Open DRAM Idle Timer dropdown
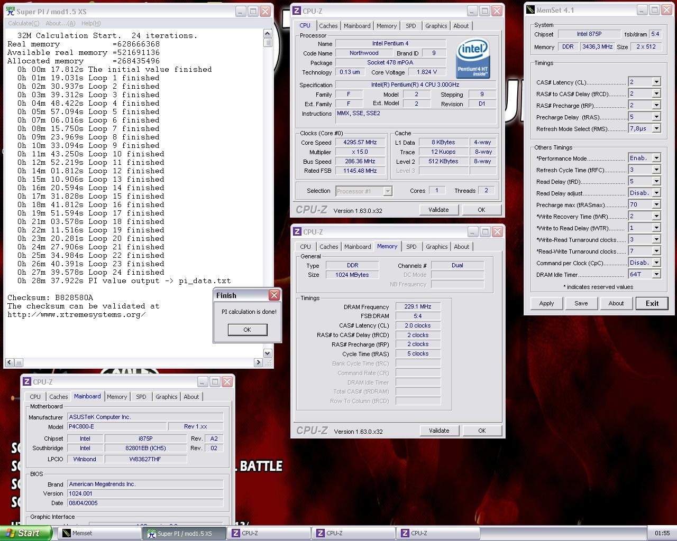The height and width of the screenshot is (541, 677). coord(656,274)
